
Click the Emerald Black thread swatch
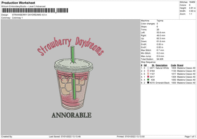click(x=148, y=83)
